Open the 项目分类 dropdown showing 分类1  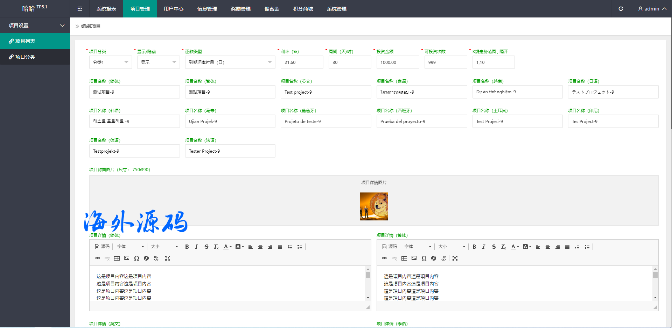pos(110,62)
